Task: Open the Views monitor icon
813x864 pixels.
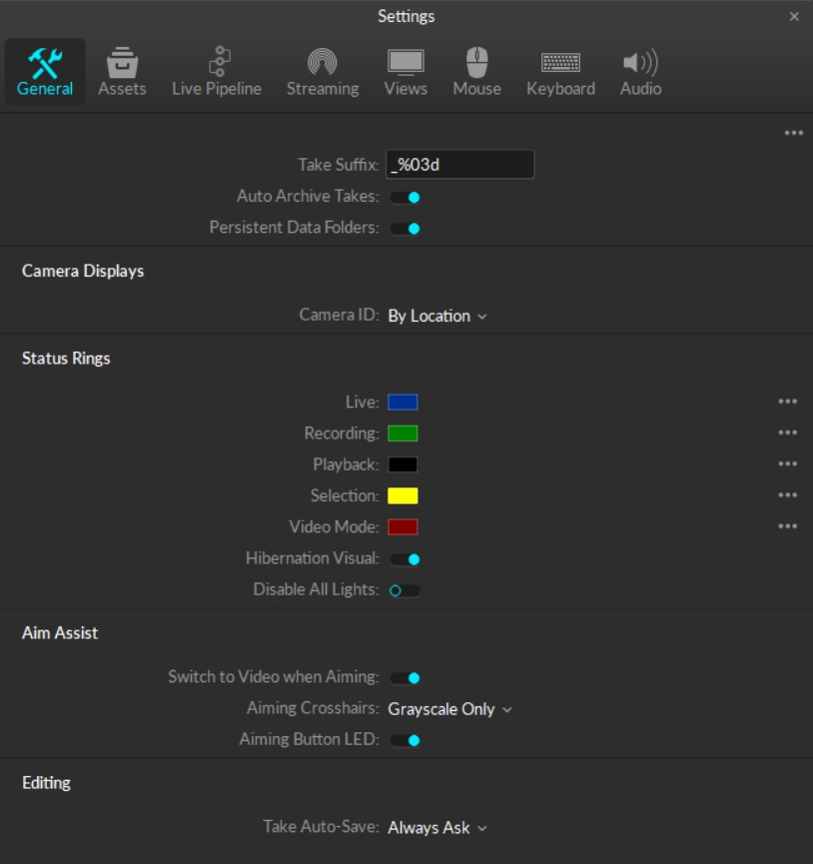Action: click(x=405, y=62)
